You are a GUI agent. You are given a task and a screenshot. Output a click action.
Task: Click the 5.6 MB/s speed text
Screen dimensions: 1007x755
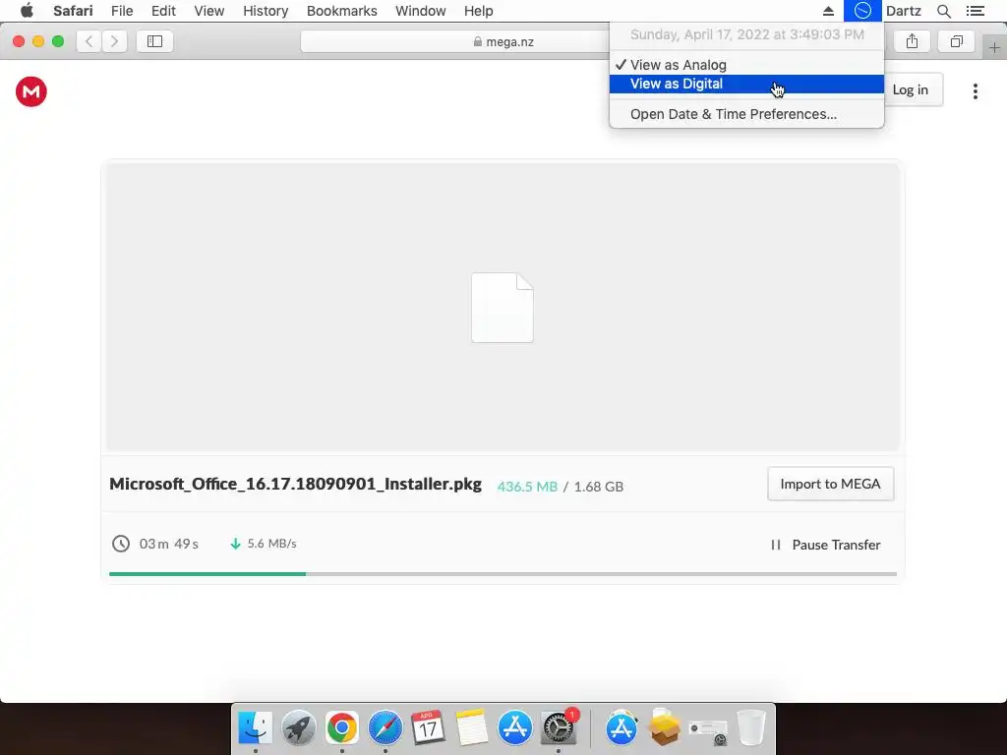pyautogui.click(x=271, y=544)
